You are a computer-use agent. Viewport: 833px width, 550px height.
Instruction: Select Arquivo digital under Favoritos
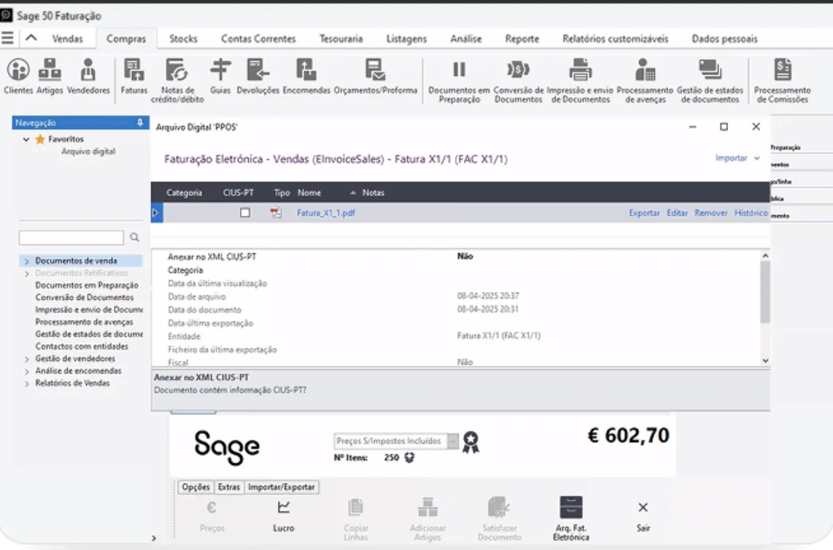(x=88, y=152)
